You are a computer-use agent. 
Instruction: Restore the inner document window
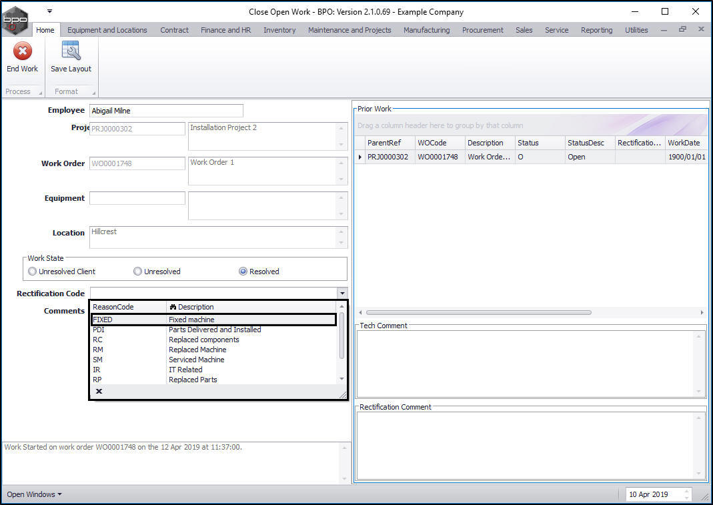[682, 29]
